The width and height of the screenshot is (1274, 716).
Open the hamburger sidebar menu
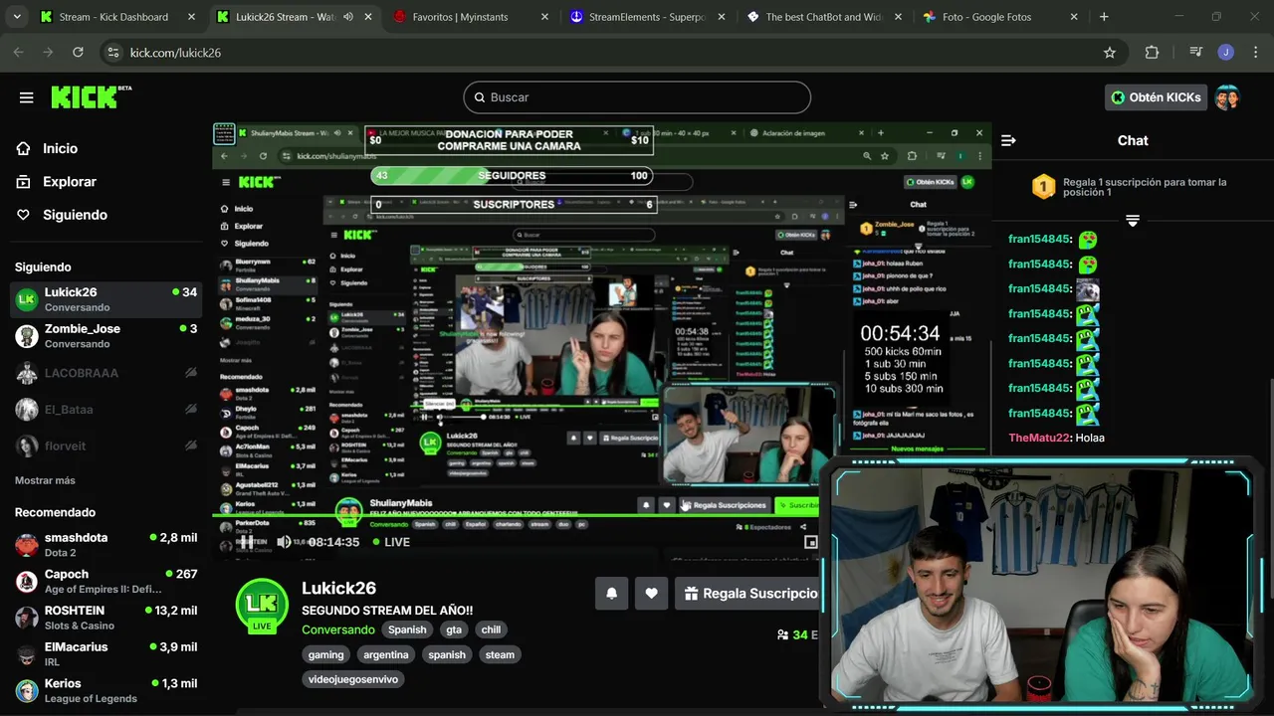click(26, 97)
